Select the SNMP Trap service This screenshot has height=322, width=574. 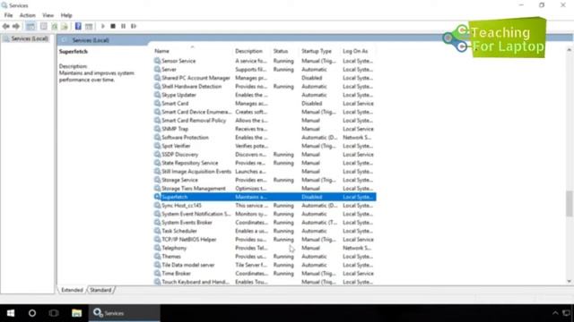[265, 129]
